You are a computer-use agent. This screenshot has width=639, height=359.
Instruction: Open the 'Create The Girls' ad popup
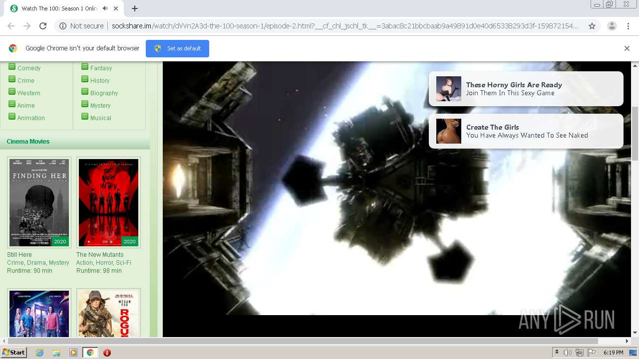point(526,131)
